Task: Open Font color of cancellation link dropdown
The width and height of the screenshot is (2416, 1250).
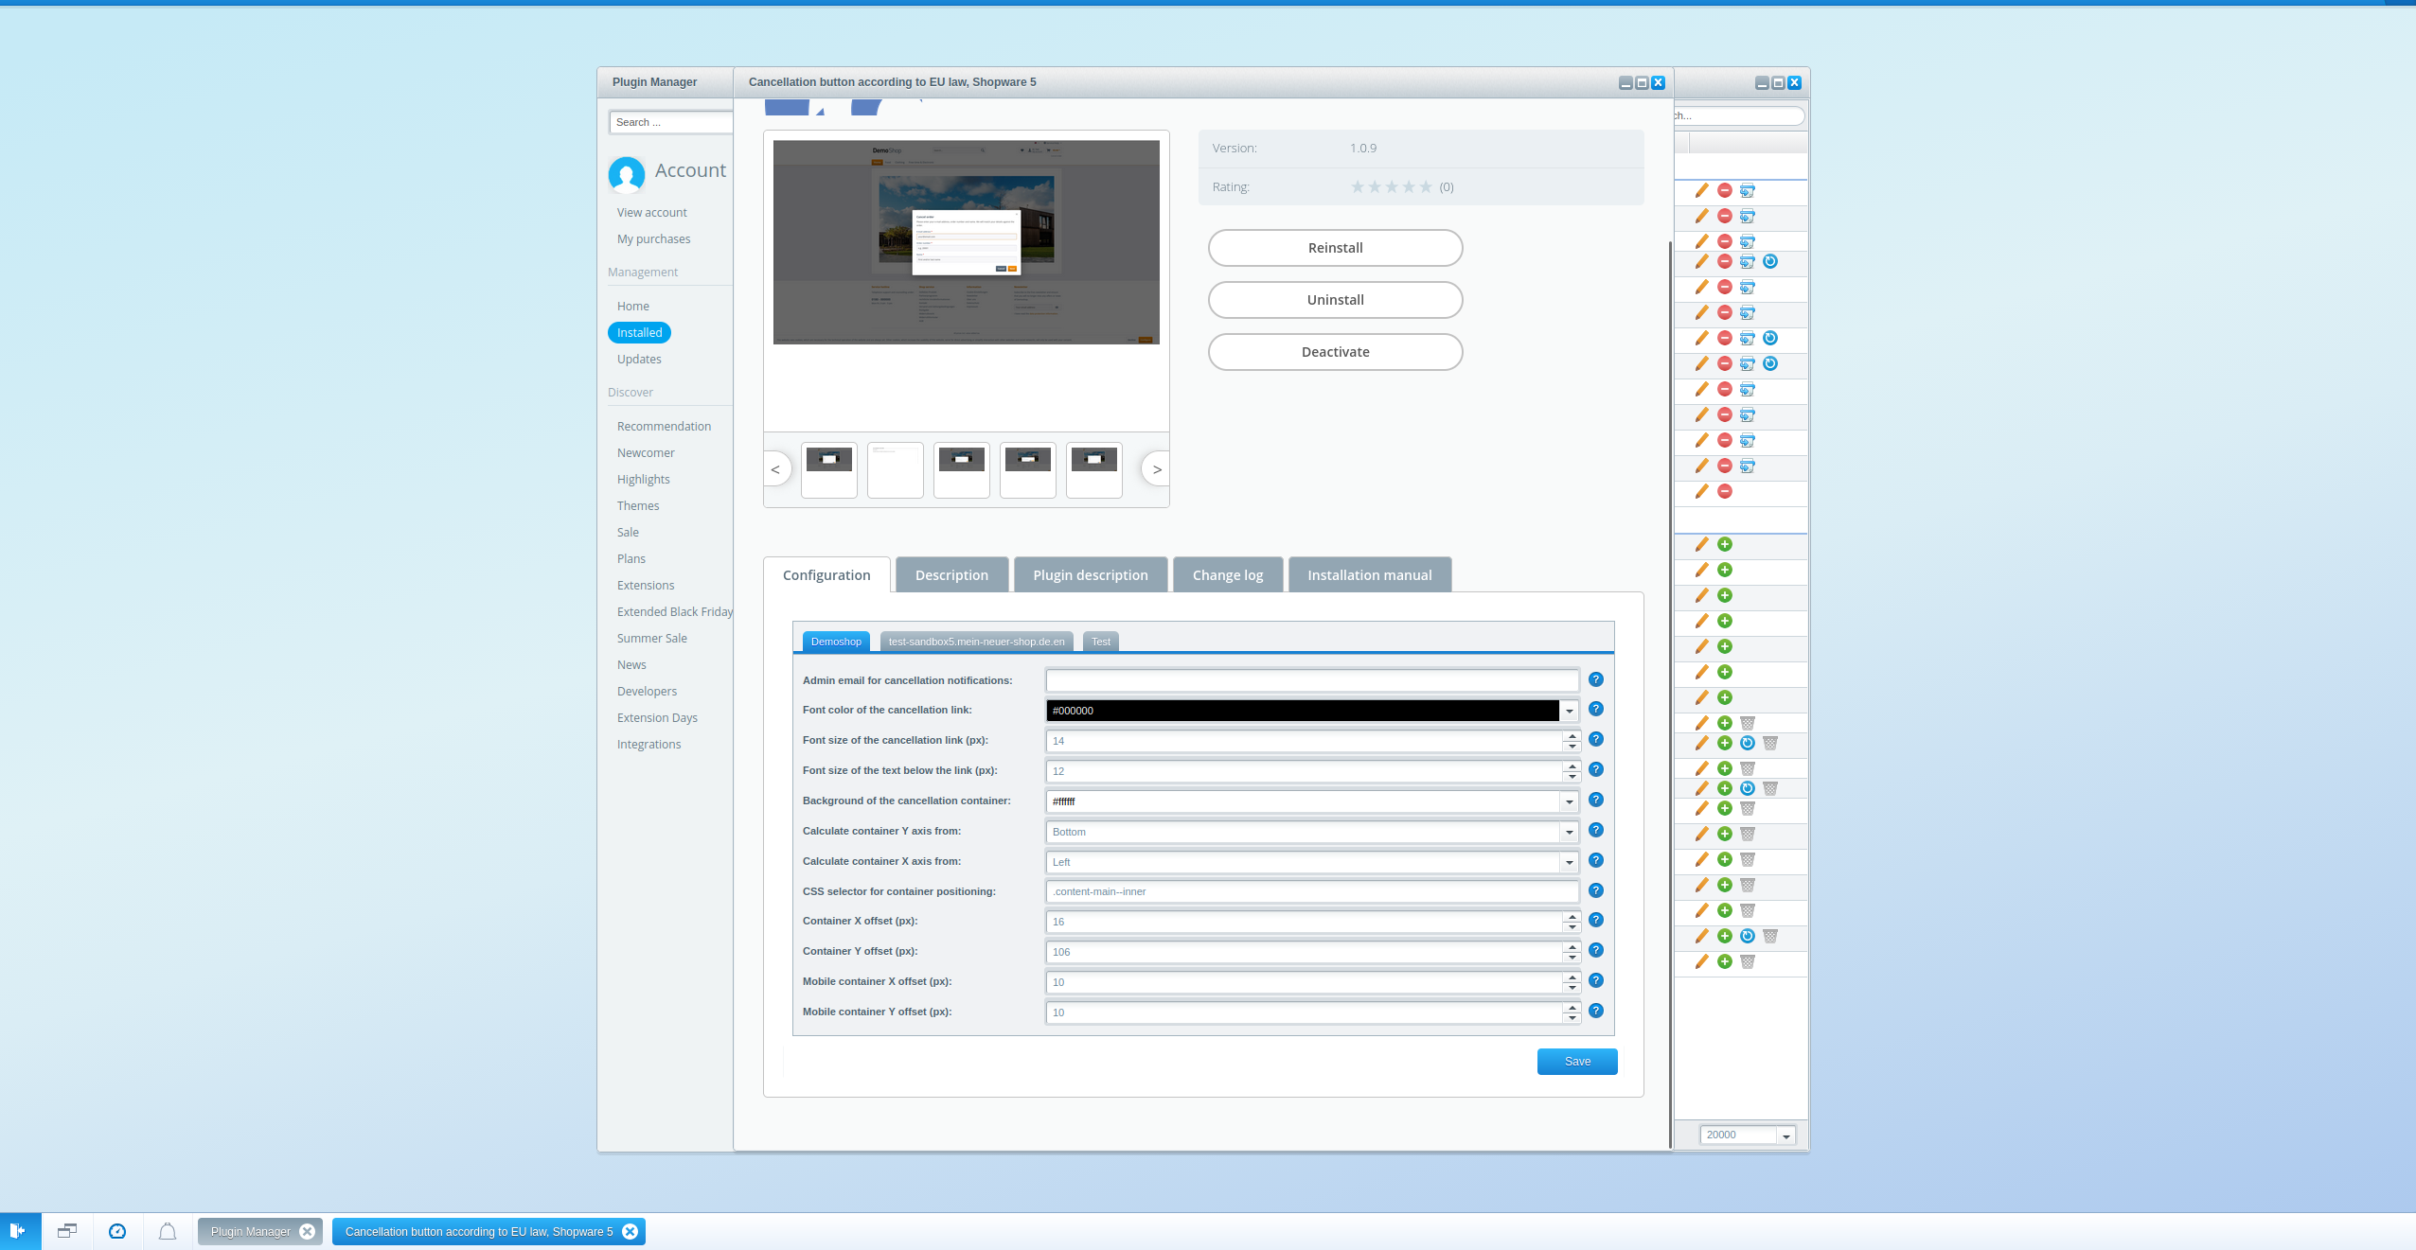Action: coord(1570,711)
